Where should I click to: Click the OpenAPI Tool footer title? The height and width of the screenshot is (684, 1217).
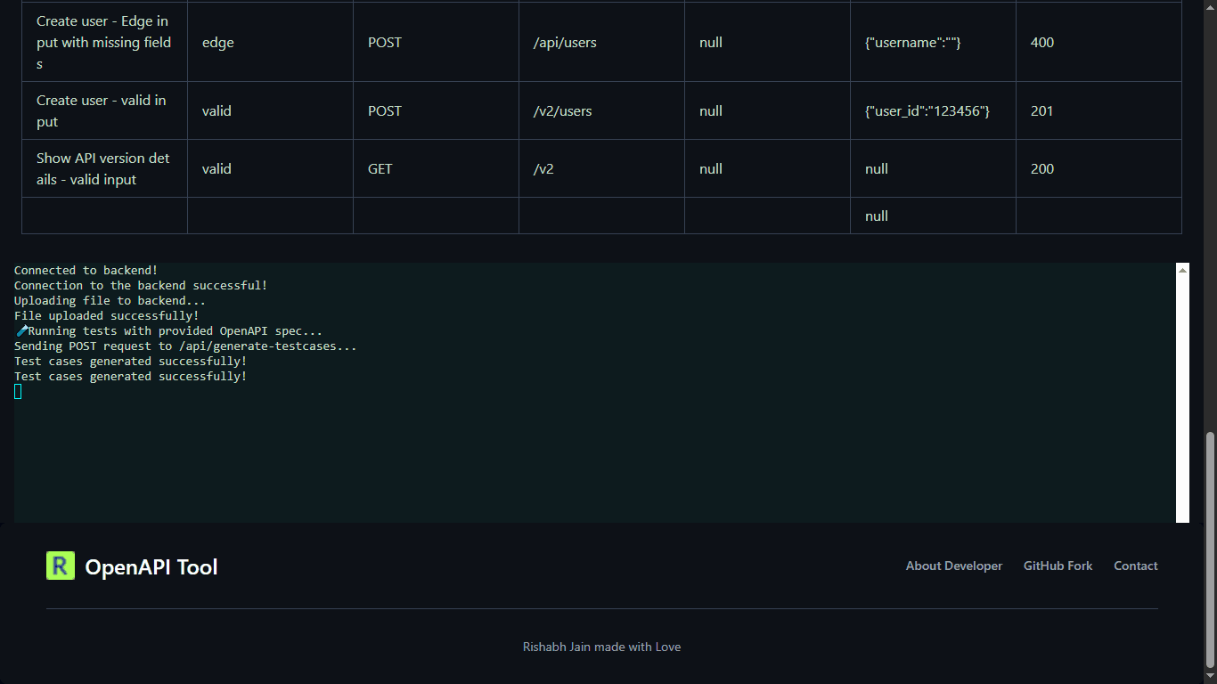click(x=151, y=566)
